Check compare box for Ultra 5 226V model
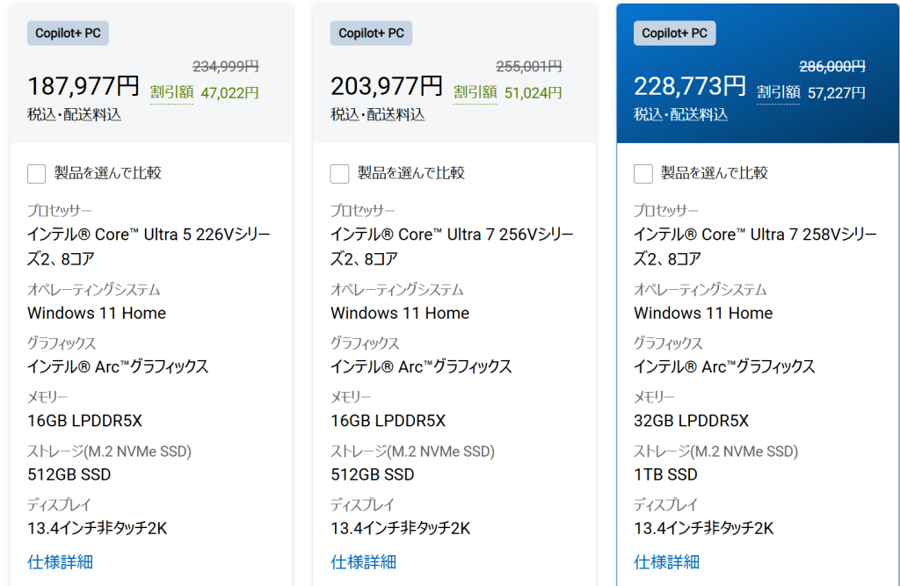The width and height of the screenshot is (900, 586). coord(37,173)
